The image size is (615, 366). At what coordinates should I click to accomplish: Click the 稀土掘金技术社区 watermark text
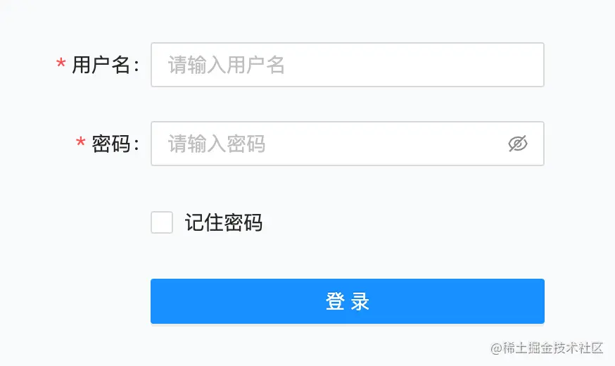552,348
